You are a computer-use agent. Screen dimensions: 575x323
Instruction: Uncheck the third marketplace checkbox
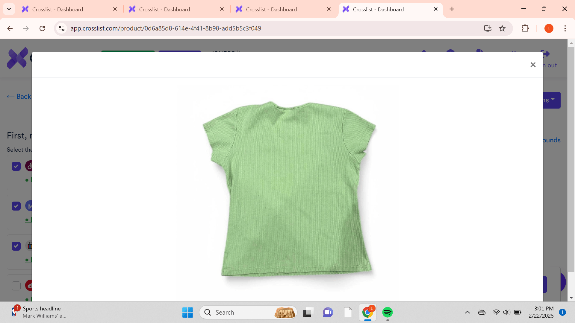[x=16, y=246]
